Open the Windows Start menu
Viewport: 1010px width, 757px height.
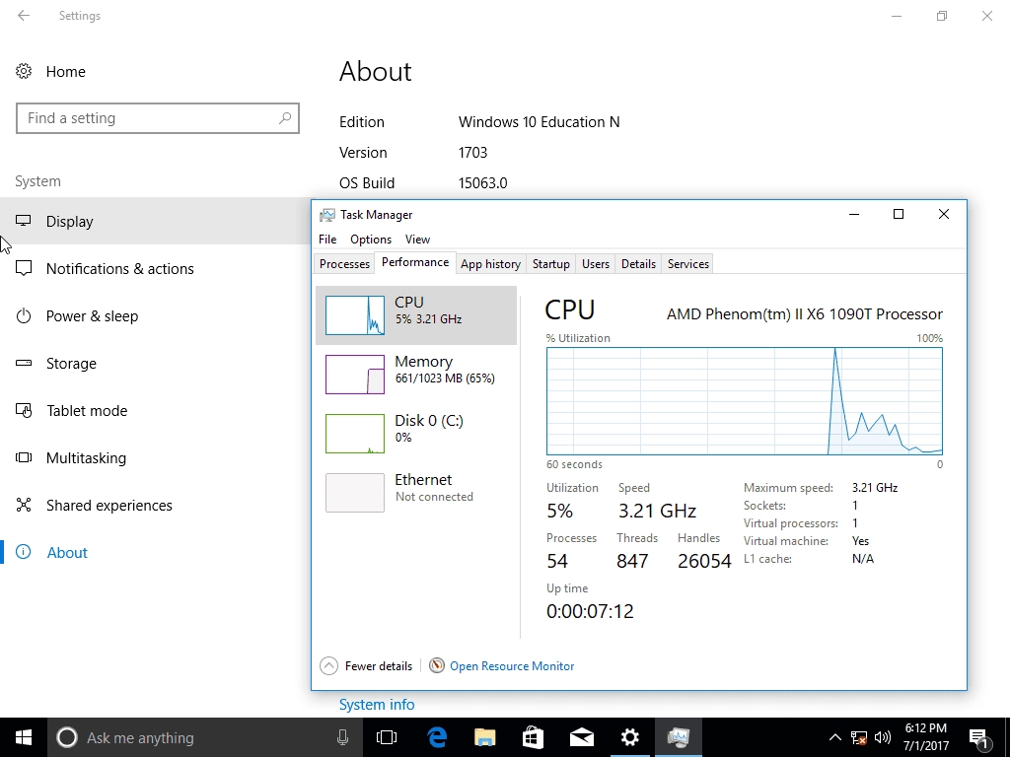click(24, 737)
